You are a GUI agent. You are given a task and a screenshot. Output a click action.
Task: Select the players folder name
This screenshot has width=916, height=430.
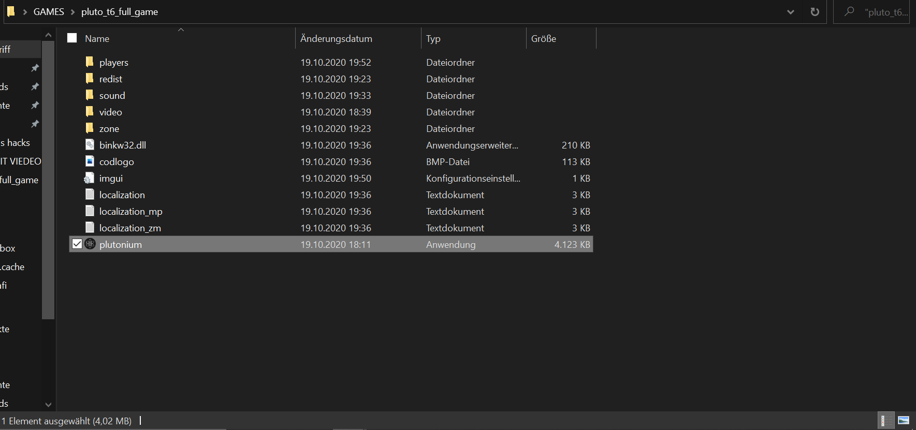click(x=114, y=62)
